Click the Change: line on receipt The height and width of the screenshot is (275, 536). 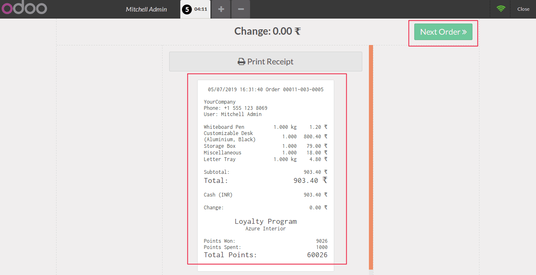(x=266, y=208)
